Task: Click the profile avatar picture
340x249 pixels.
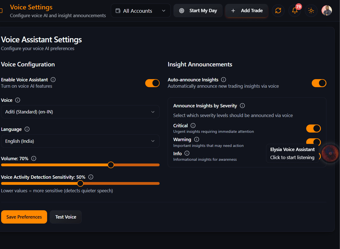Action: (x=326, y=10)
